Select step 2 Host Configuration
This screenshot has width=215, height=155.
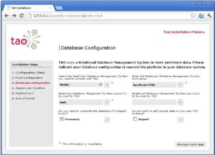[x=27, y=78]
